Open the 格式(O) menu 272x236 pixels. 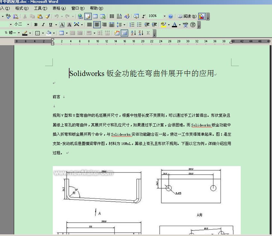tap(22, 8)
